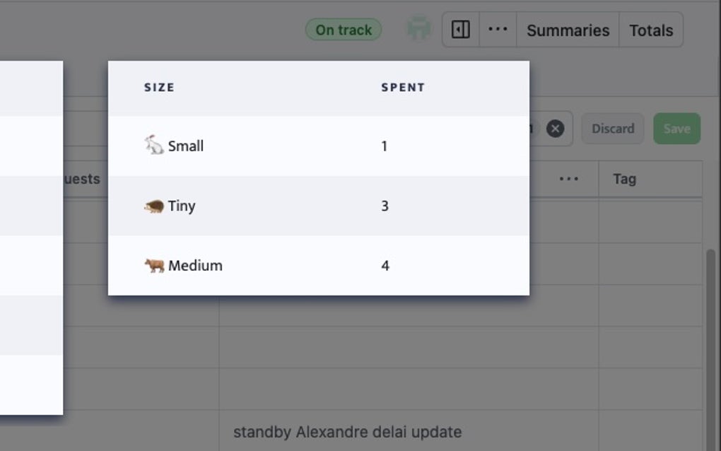Sort by the SIZE column header
The width and height of the screenshot is (721, 451).
[x=159, y=87]
